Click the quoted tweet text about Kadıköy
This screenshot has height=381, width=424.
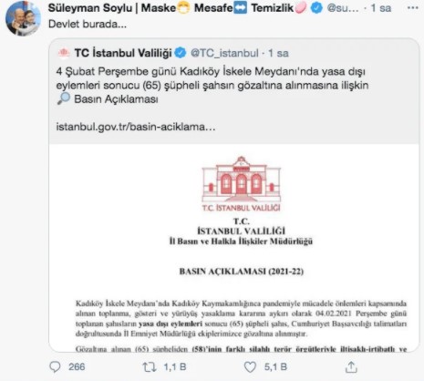pyautogui.click(x=212, y=86)
